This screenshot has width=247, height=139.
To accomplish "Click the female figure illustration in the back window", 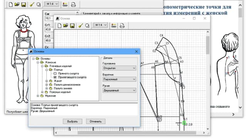I will (x=23, y=59).
